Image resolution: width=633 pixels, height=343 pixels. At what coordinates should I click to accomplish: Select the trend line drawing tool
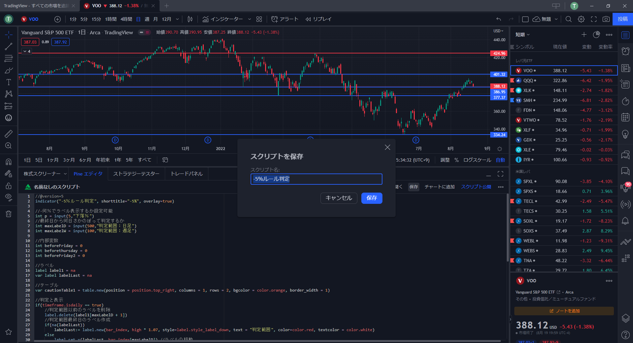click(9, 47)
